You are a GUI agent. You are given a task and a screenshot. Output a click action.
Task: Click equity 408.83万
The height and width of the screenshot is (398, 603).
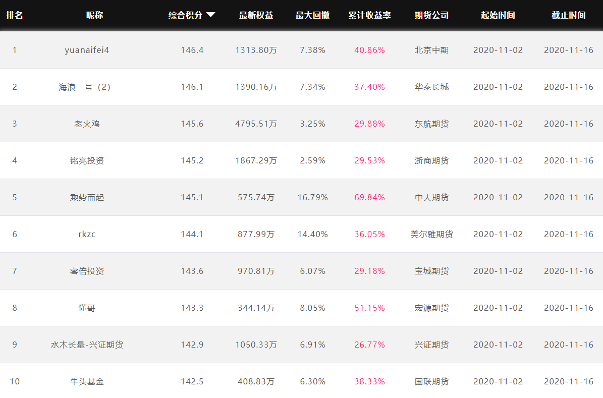(256, 381)
